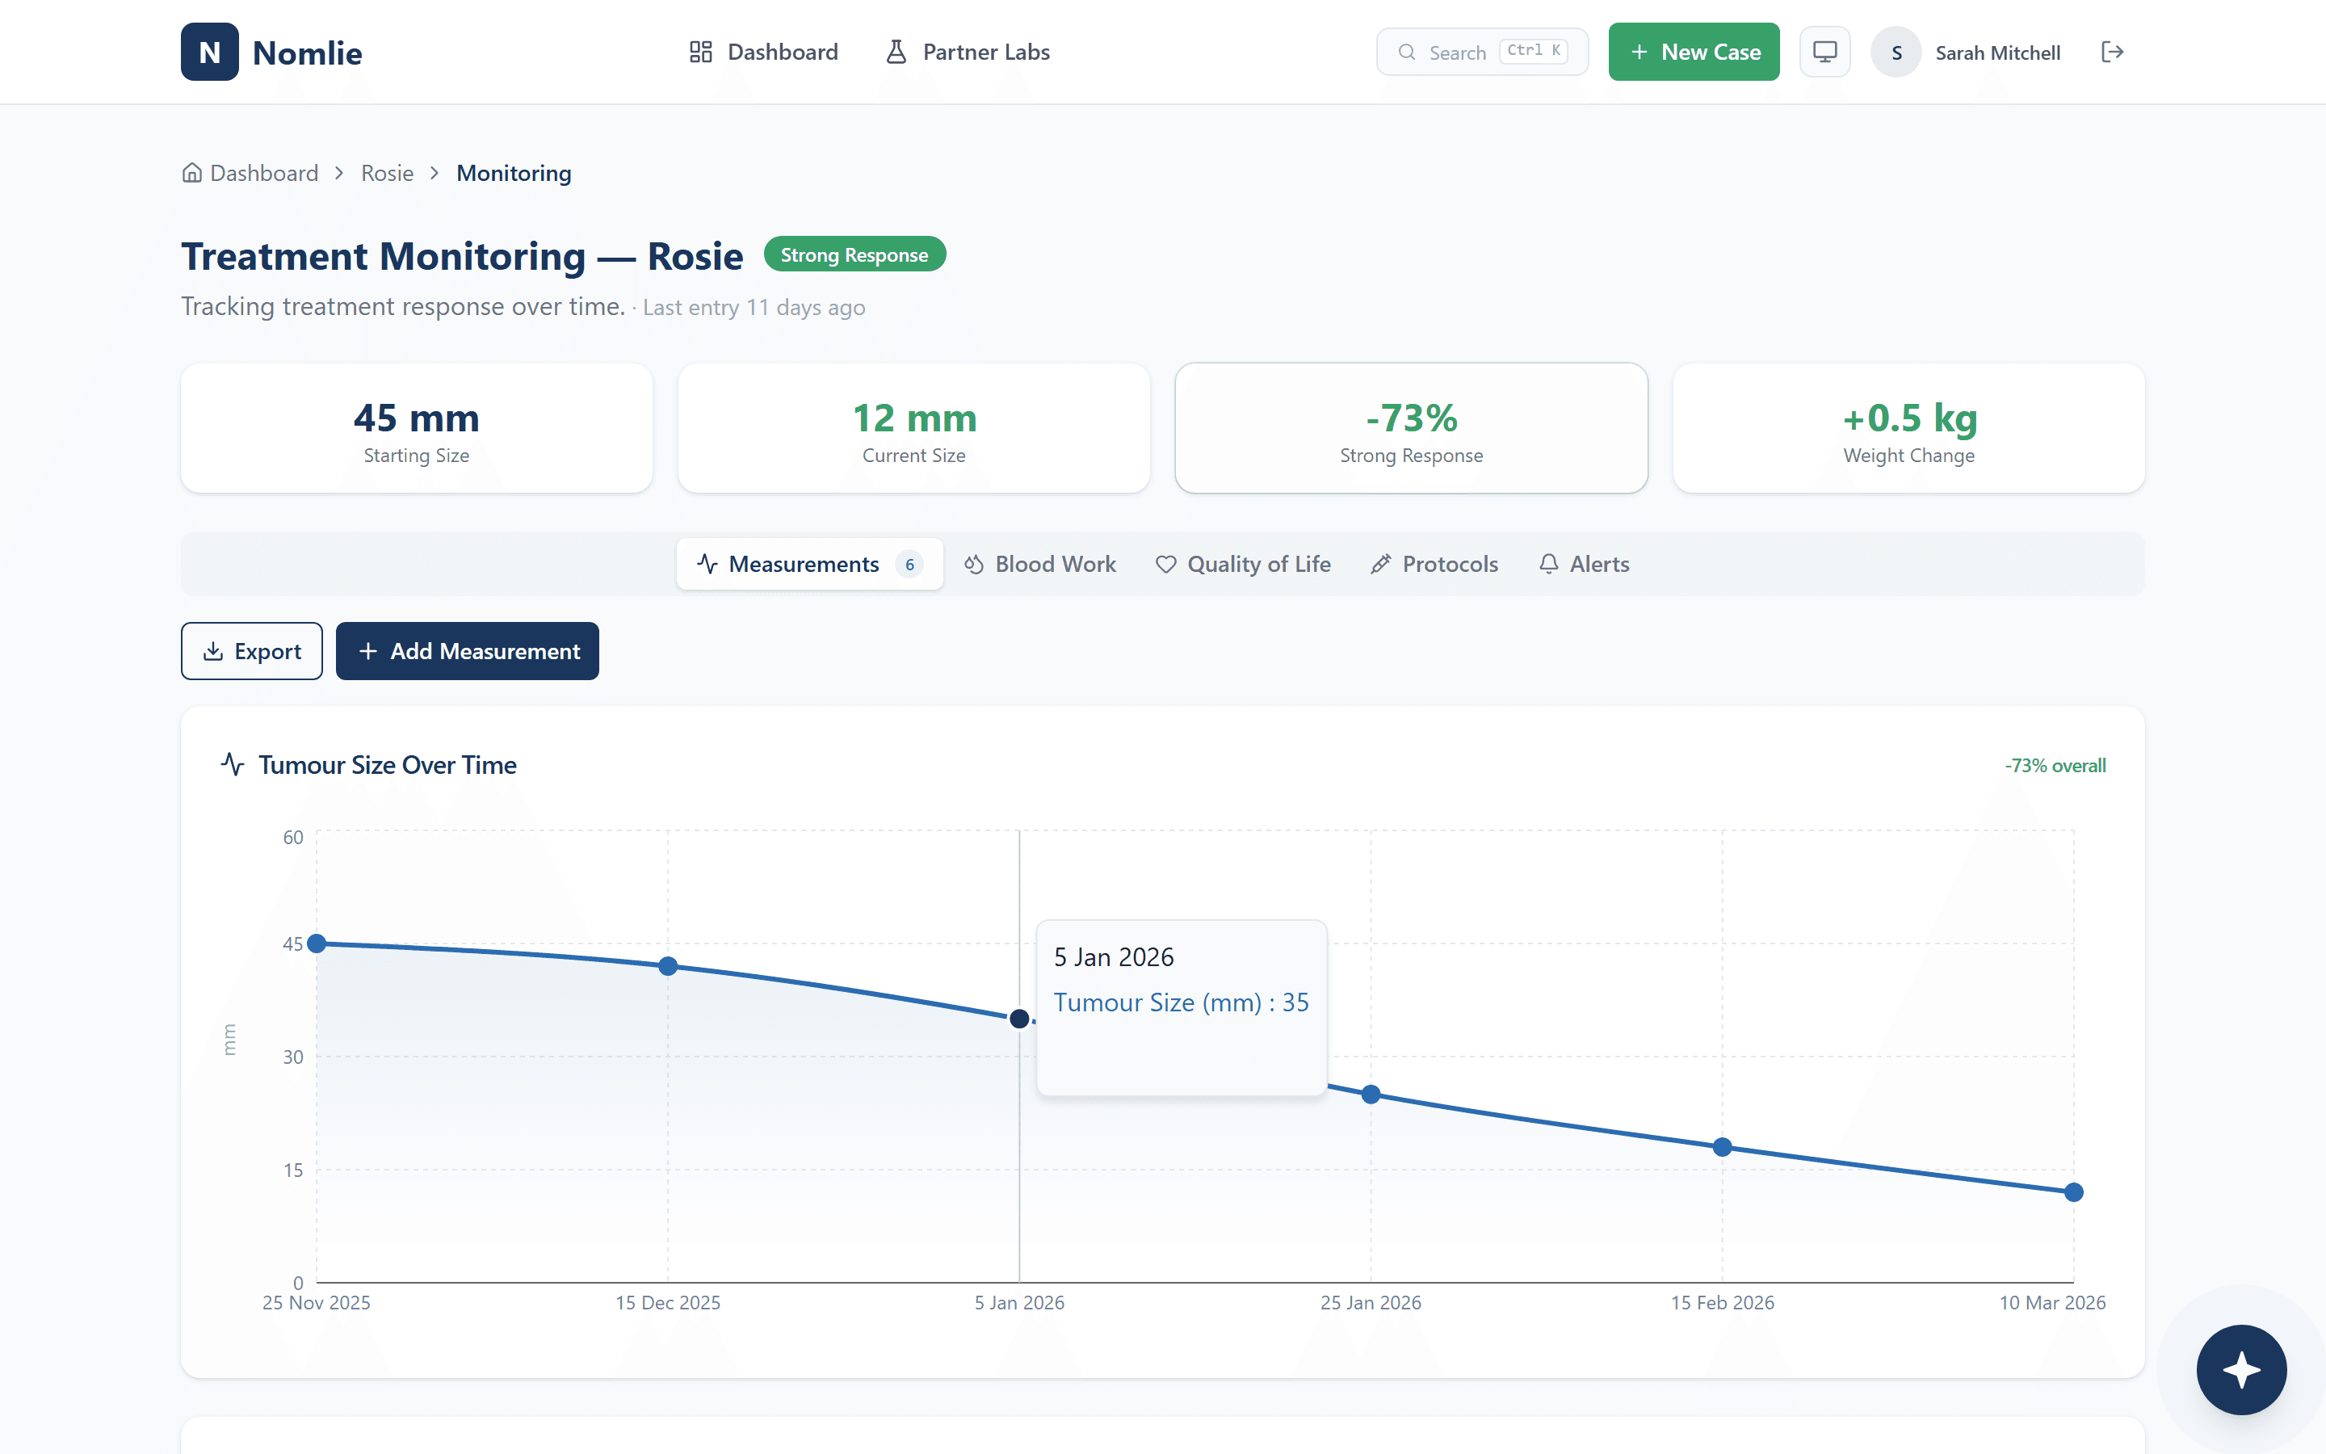Click the home icon in breadcrumb

(x=192, y=173)
